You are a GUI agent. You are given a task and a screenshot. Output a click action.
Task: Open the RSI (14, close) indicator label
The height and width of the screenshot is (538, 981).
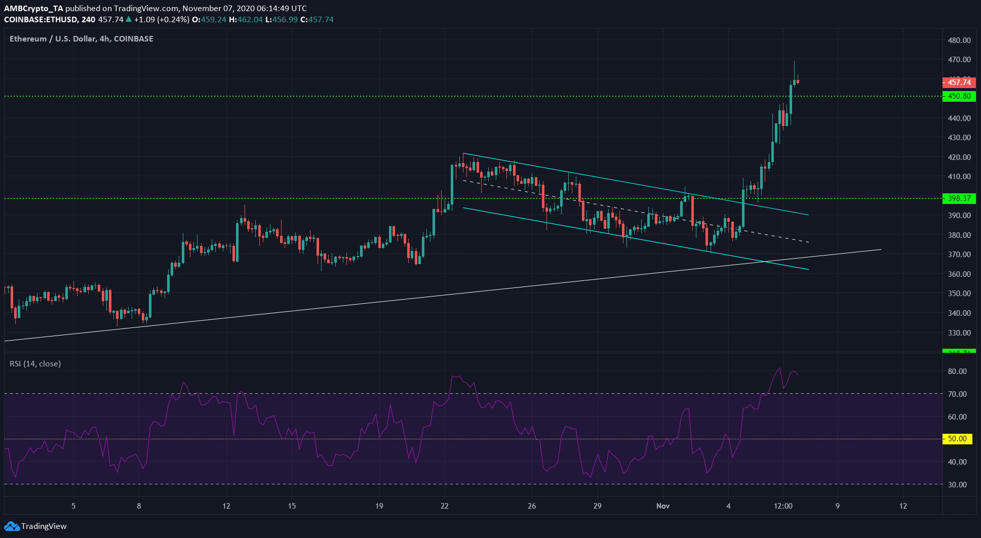click(x=35, y=363)
